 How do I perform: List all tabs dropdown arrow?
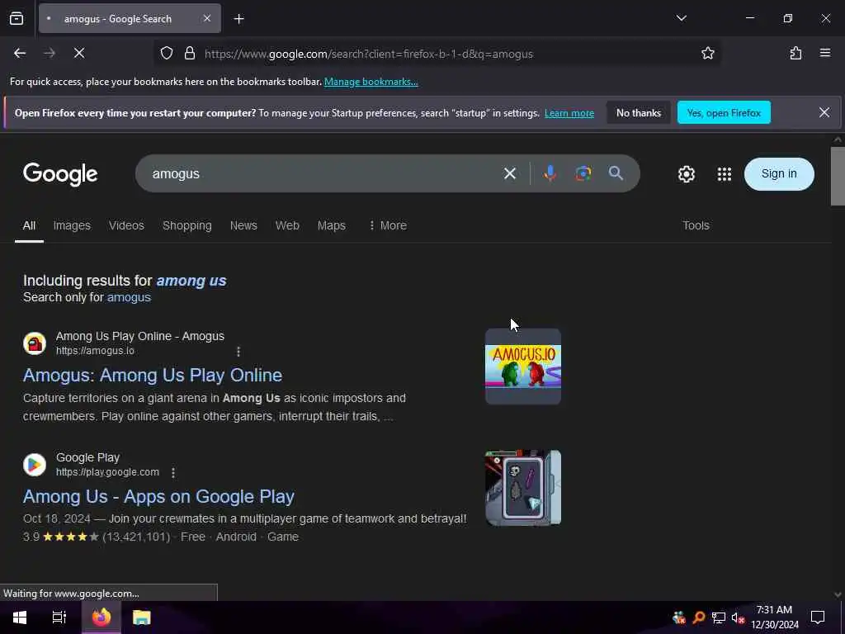tap(681, 18)
